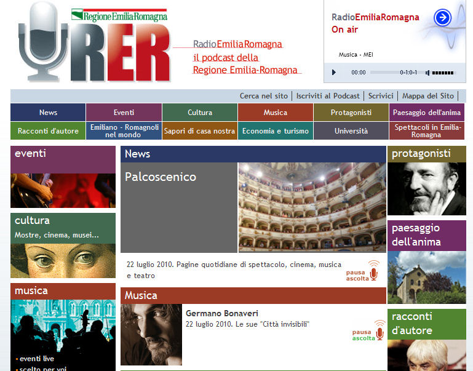
Task: Listen to Germano Bonaveri podcast icon
Action: tap(380, 330)
